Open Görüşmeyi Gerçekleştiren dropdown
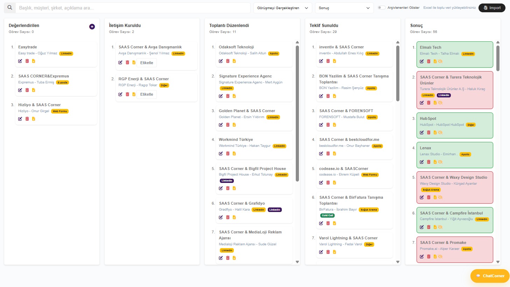The width and height of the screenshot is (510, 287). (283, 8)
